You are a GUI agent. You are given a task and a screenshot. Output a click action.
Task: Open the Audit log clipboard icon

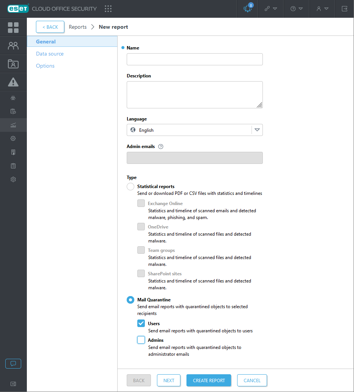13,166
